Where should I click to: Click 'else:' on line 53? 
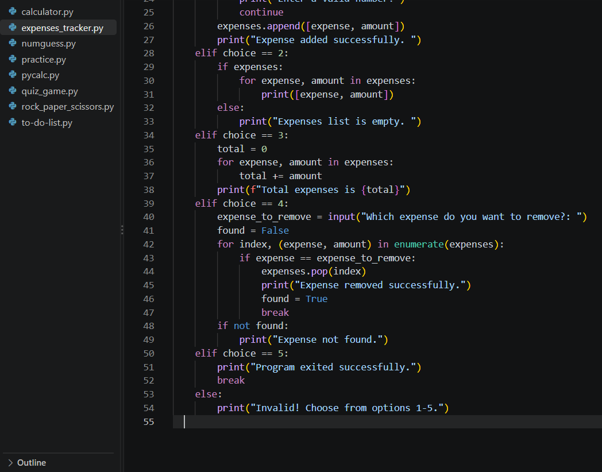coord(209,394)
